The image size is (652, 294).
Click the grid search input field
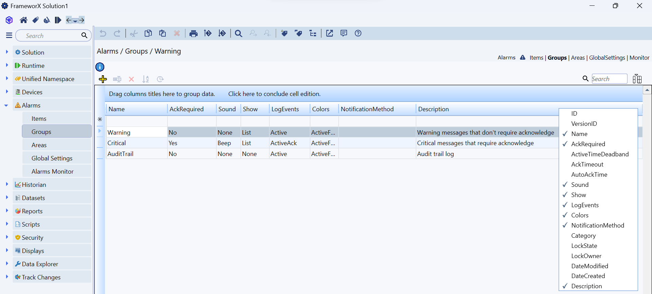(x=609, y=79)
